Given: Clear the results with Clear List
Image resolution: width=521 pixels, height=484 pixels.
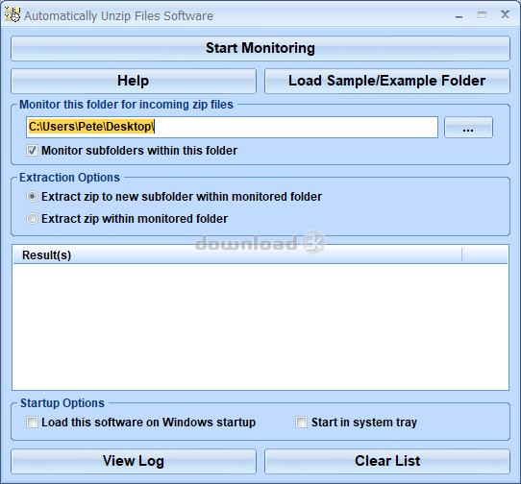Looking at the screenshot, I should [387, 461].
